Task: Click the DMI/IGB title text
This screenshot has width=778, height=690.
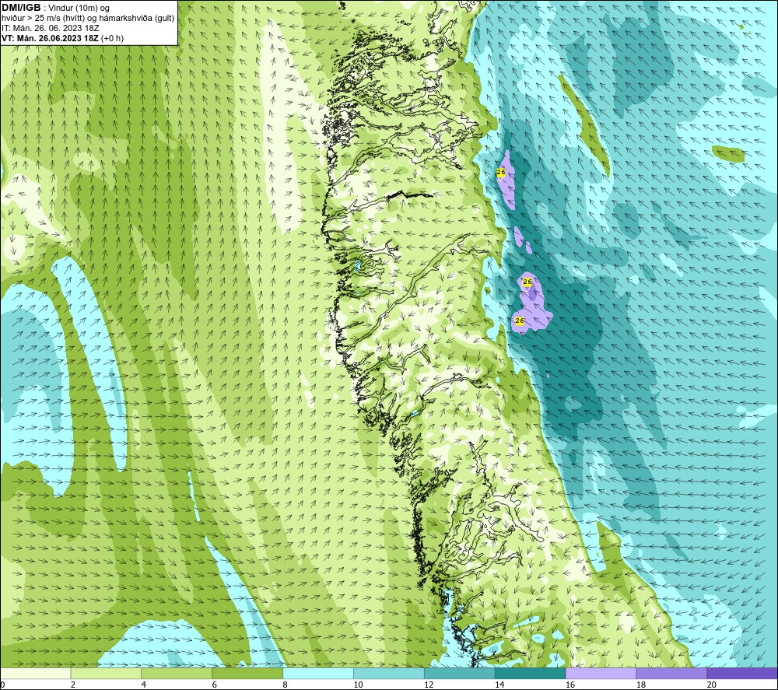Action: [x=21, y=8]
